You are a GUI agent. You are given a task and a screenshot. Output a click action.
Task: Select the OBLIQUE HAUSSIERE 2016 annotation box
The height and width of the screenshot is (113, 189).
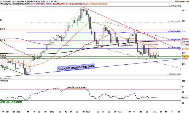(x=76, y=67)
